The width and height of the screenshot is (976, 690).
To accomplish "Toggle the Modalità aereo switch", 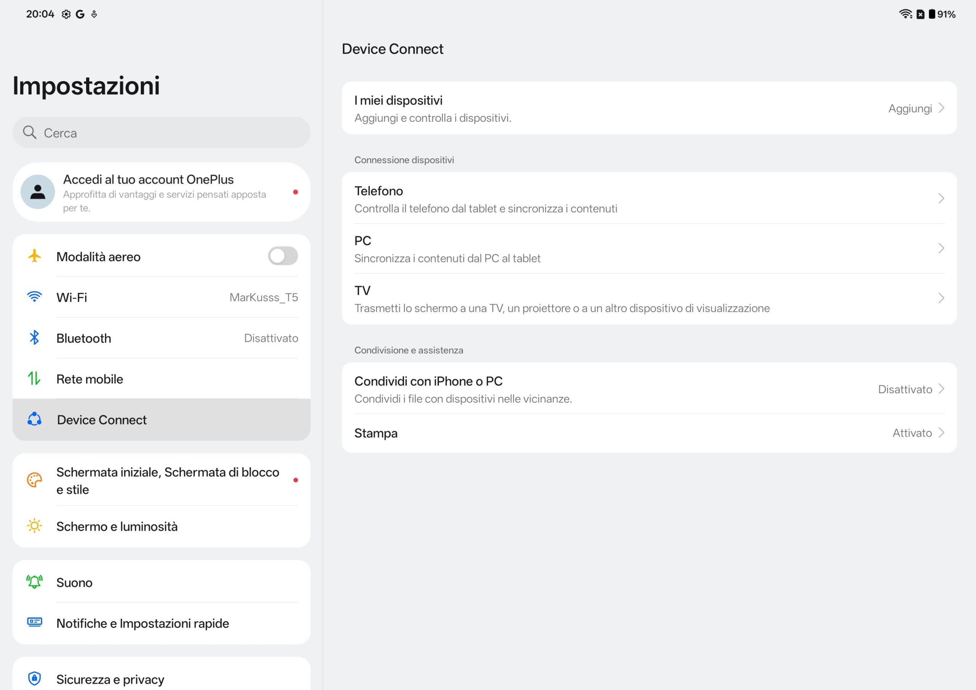I will (283, 256).
